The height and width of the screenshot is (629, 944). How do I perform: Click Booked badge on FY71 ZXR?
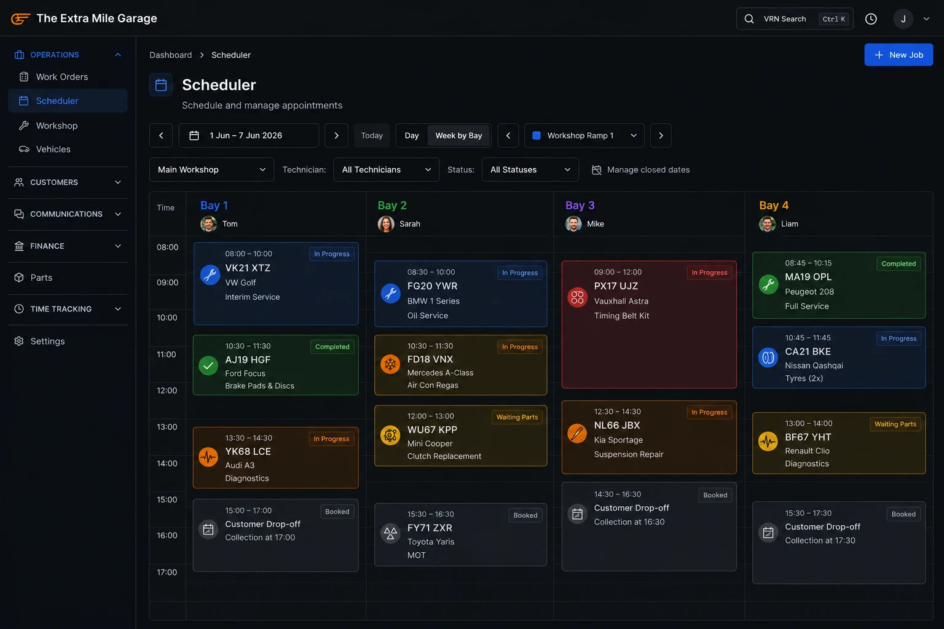[x=525, y=515]
